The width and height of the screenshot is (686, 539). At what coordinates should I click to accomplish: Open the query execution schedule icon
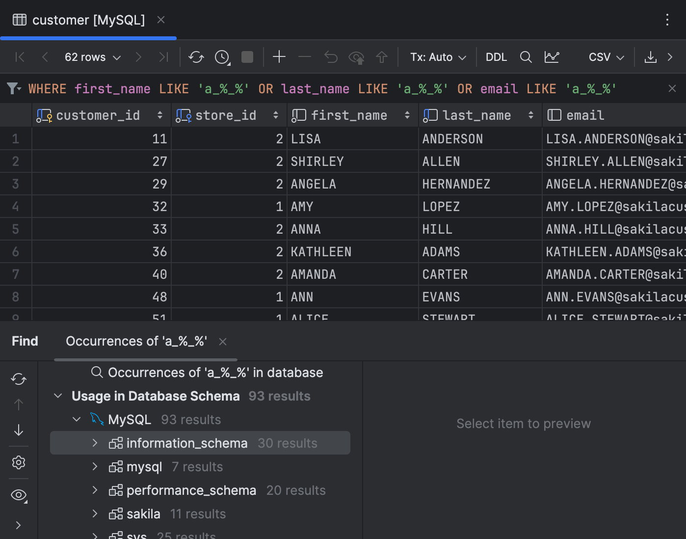coord(221,57)
